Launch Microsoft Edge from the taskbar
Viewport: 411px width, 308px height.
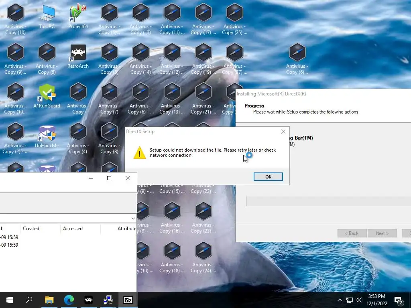pos(69,300)
